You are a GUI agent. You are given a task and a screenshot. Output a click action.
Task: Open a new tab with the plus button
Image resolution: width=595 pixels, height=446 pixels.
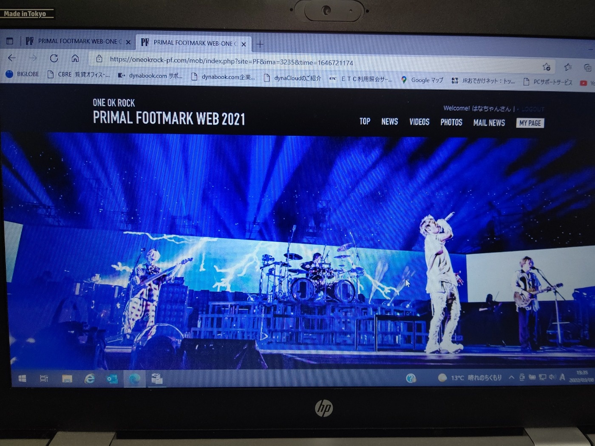pyautogui.click(x=260, y=44)
